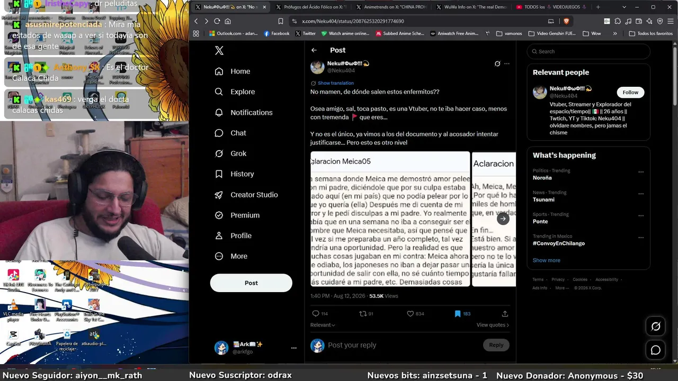Viewport: 678px width, 381px height.
Task: Open Creator Studio page
Action: [x=246, y=195]
